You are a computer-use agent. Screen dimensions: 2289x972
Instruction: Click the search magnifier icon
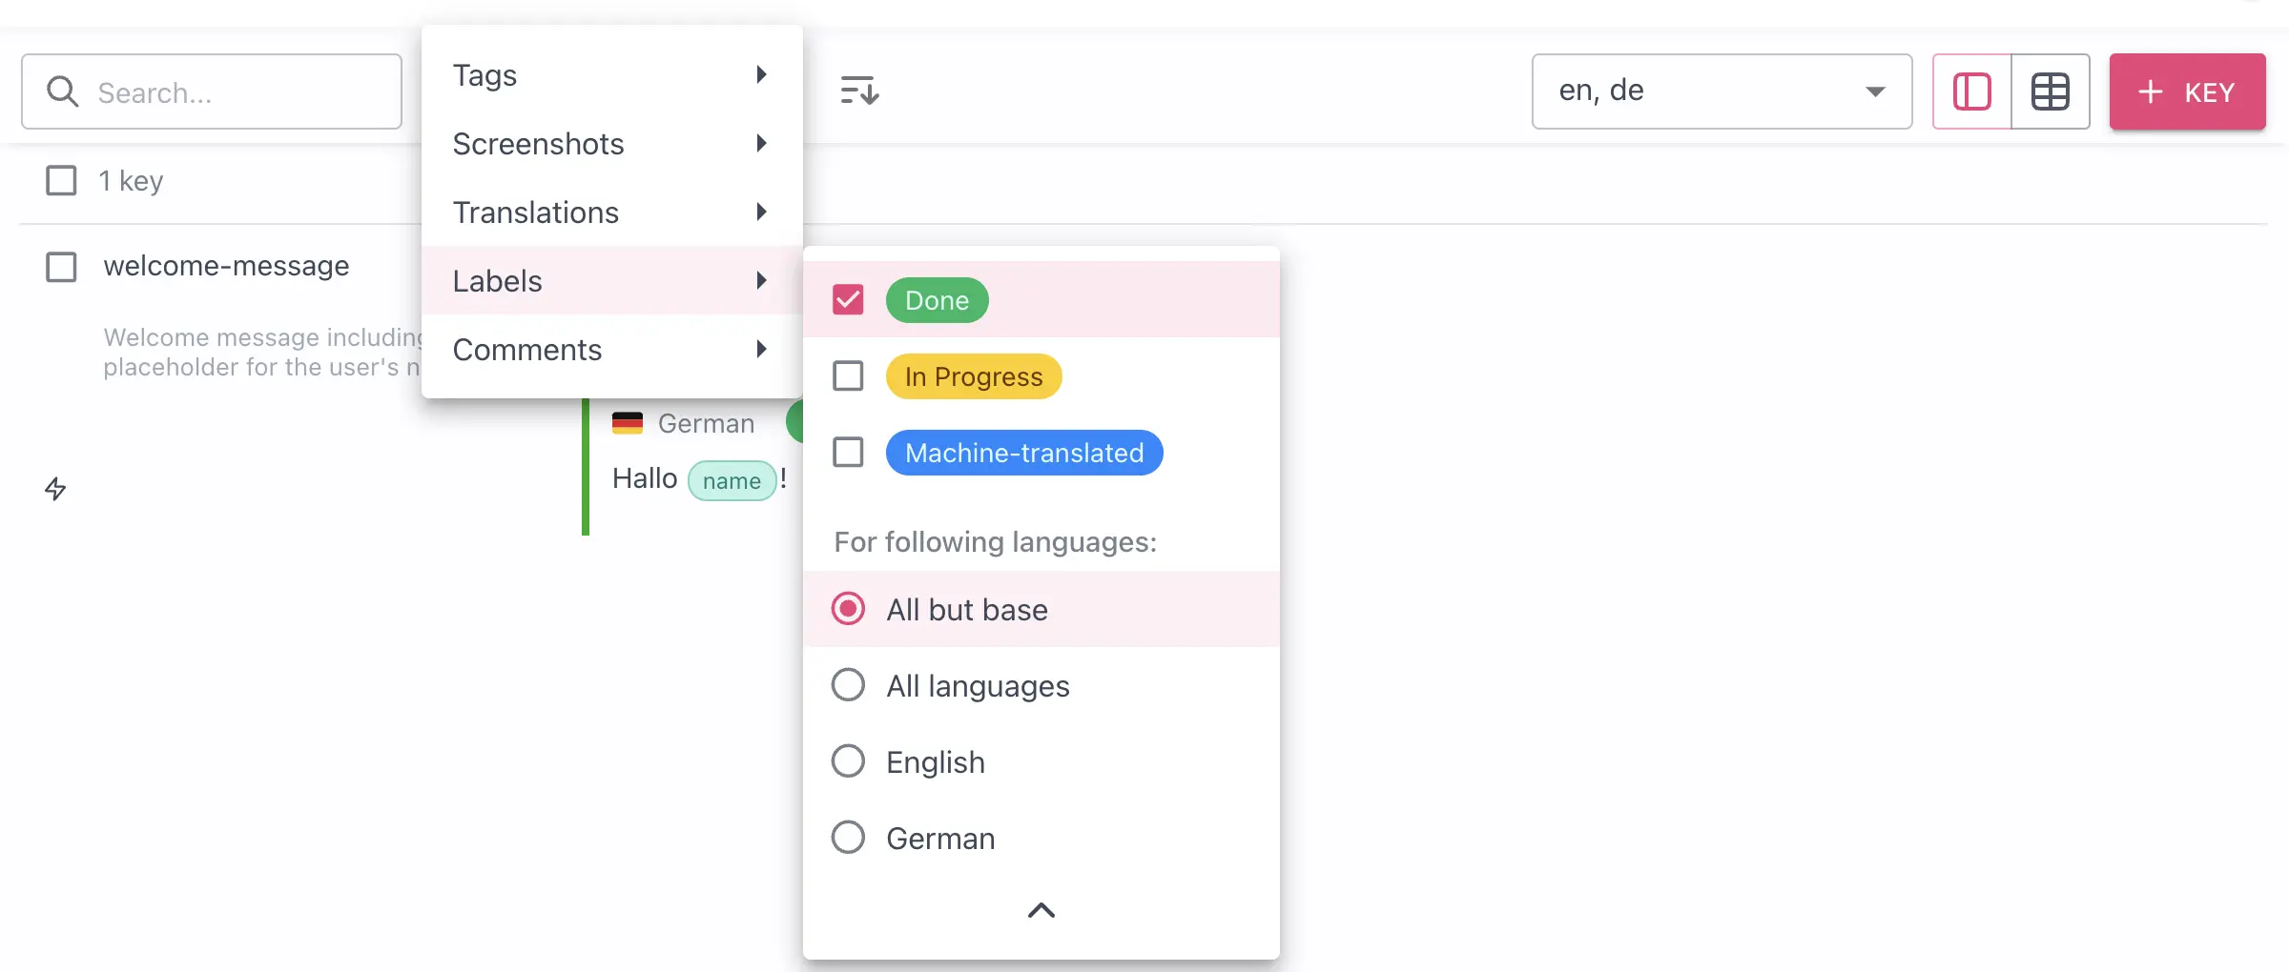pyautogui.click(x=63, y=91)
